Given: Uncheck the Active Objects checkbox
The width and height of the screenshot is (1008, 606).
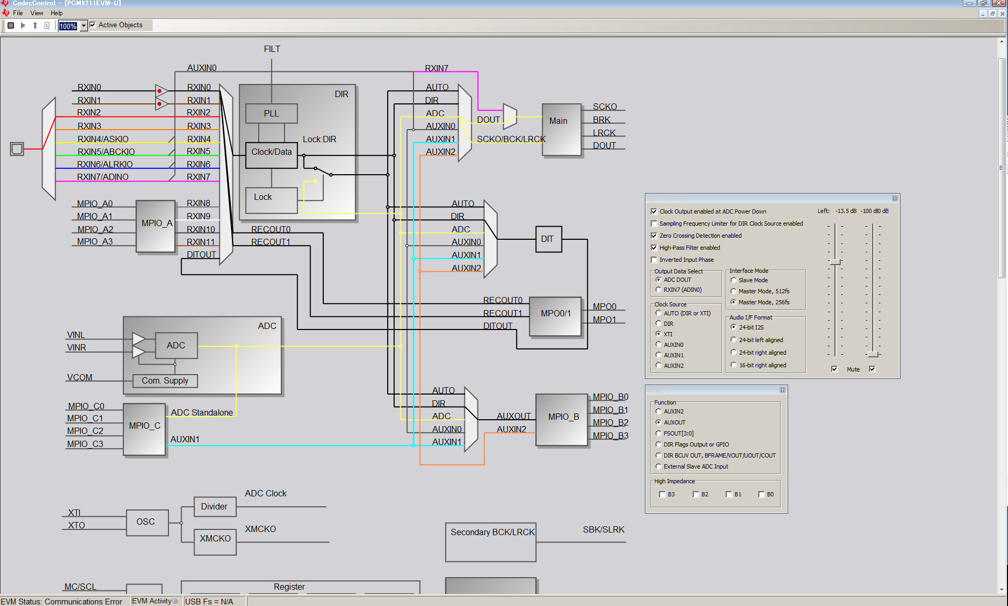Looking at the screenshot, I should tap(92, 25).
